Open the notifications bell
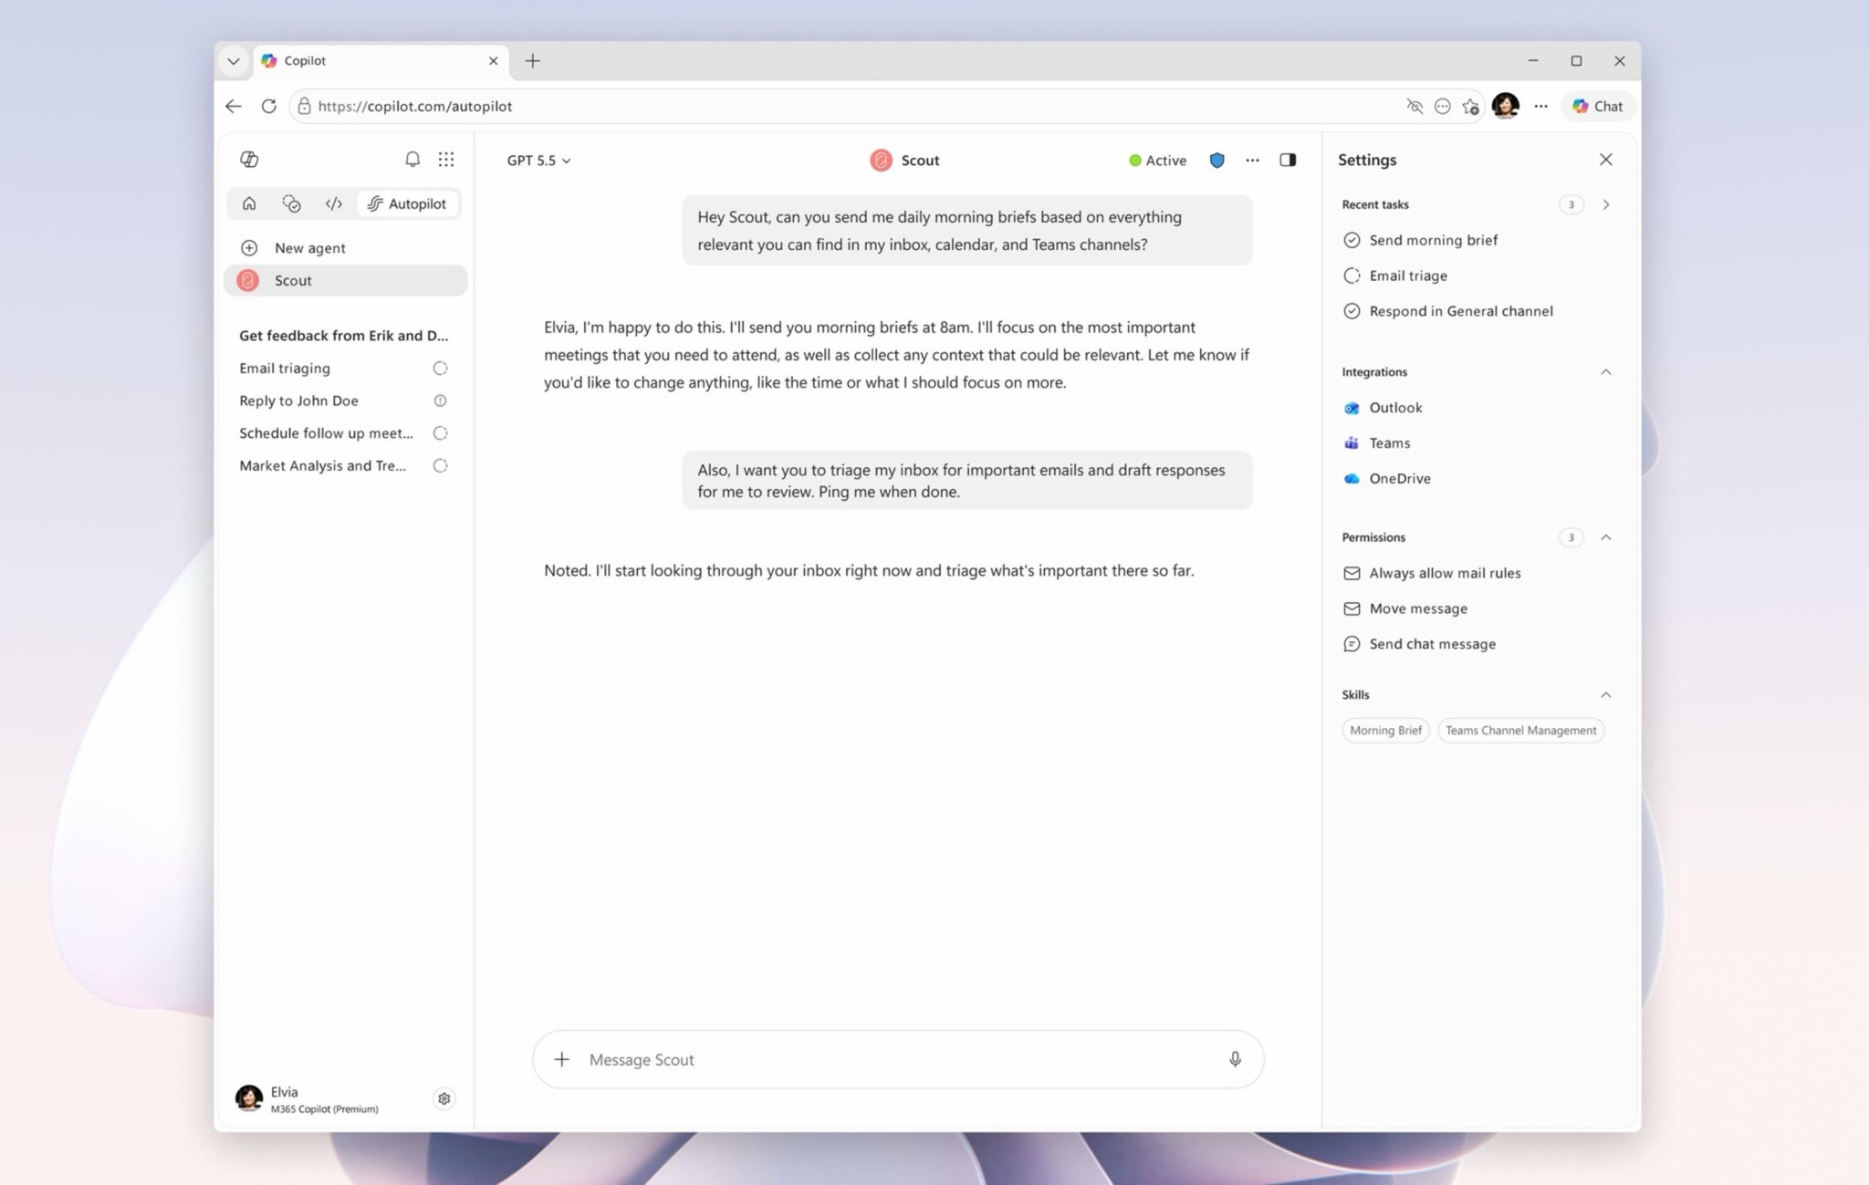 412,160
